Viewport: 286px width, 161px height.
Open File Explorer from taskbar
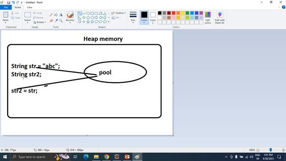click(x=96, y=157)
